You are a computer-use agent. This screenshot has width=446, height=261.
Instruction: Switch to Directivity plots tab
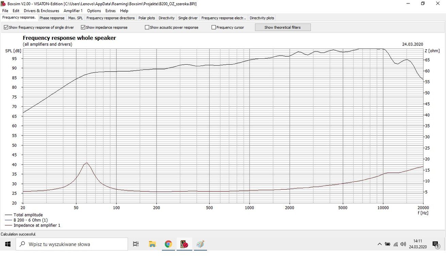[262, 18]
